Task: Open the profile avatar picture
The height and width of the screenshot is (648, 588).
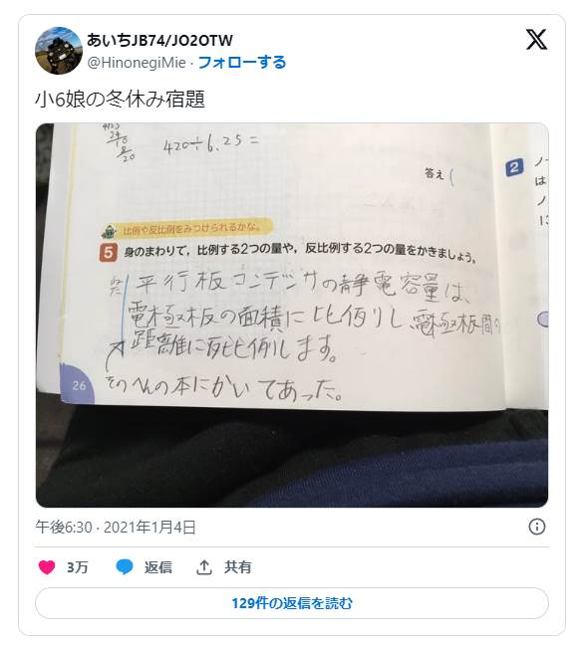Action: [x=59, y=51]
